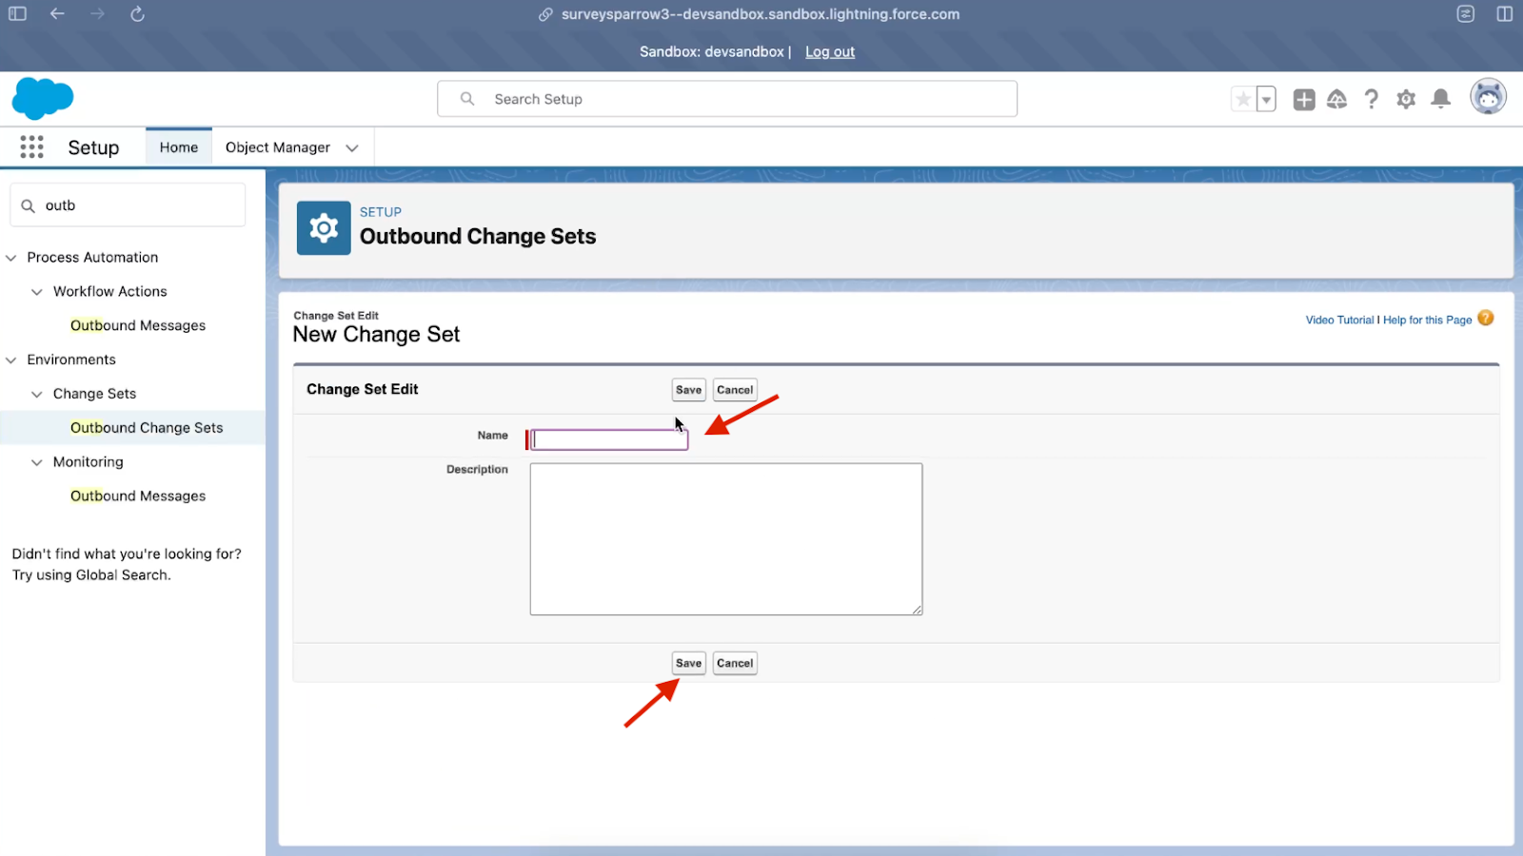Open the App Launcher grid icon
The width and height of the screenshot is (1523, 856).
(31, 146)
